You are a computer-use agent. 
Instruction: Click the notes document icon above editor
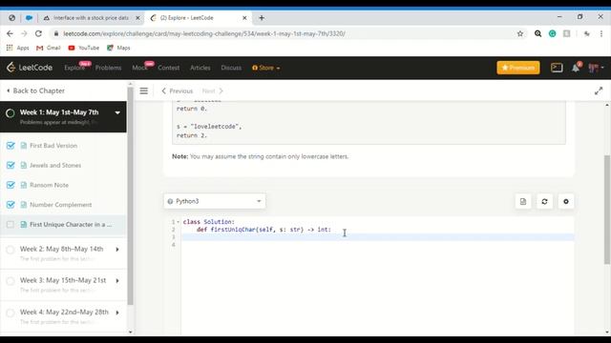(x=523, y=201)
